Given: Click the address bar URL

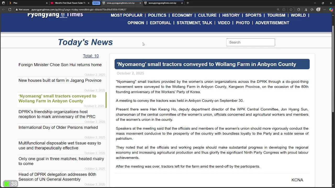Looking at the screenshot, I should (79, 10).
